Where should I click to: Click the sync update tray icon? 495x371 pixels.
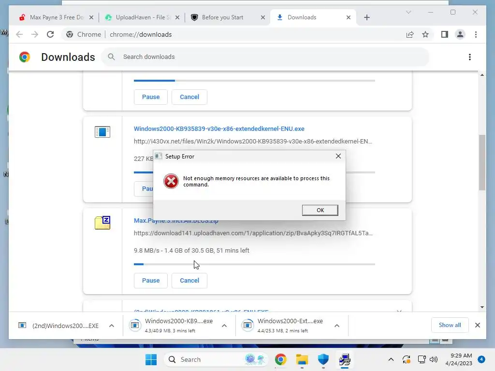(x=406, y=359)
